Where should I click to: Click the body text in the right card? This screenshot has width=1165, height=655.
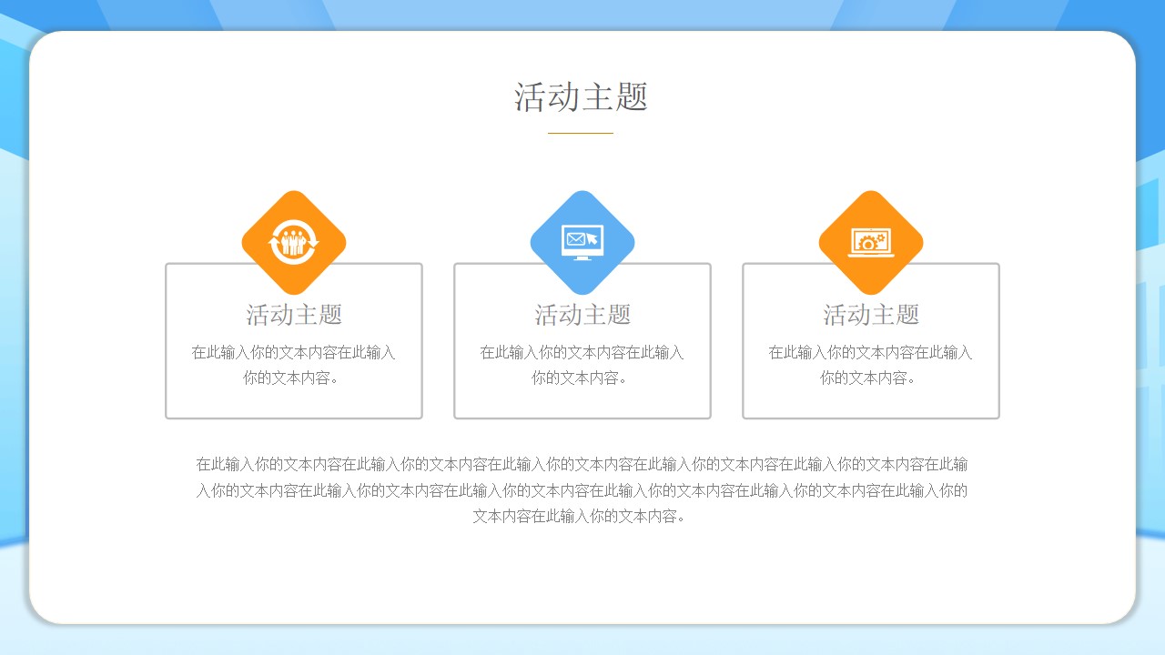(x=871, y=365)
